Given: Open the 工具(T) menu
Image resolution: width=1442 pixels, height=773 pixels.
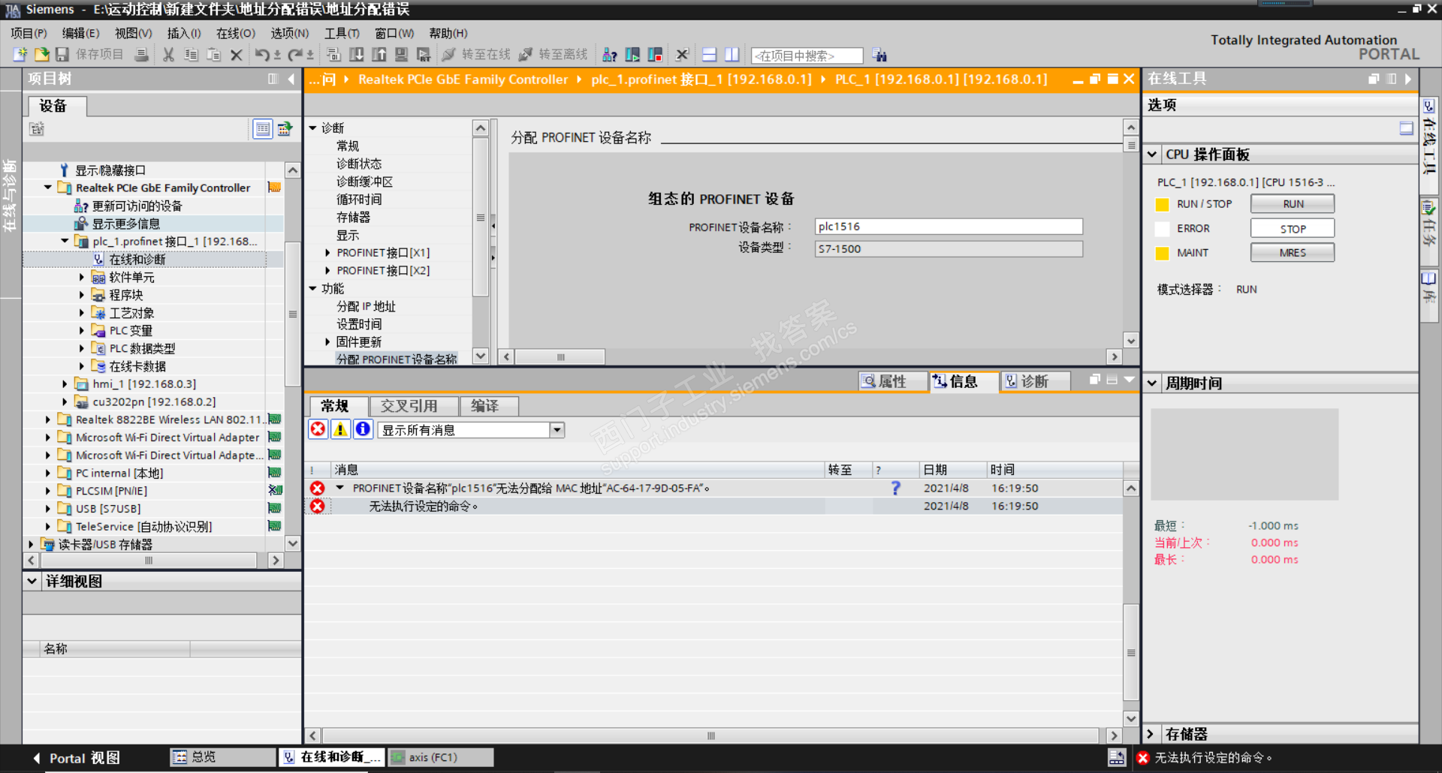Looking at the screenshot, I should point(342,33).
